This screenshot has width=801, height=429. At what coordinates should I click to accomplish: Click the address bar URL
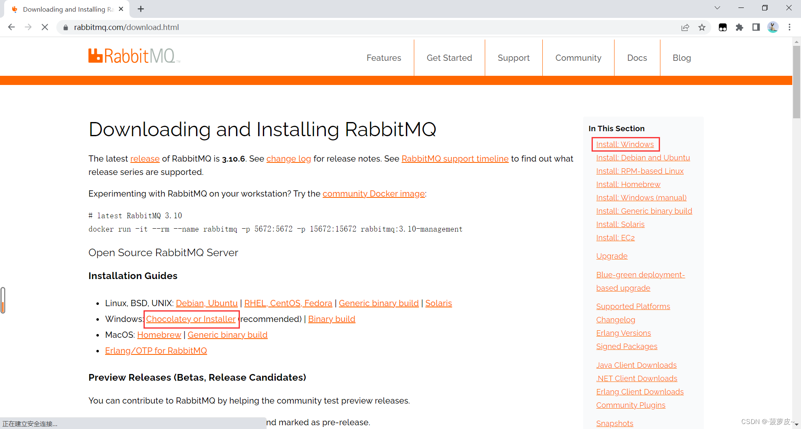[x=126, y=27]
